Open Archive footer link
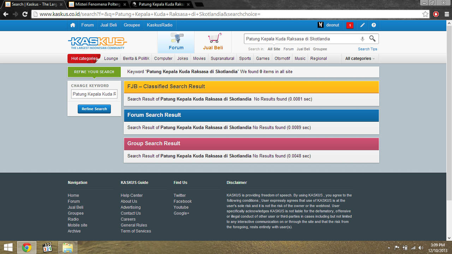 tap(74, 231)
